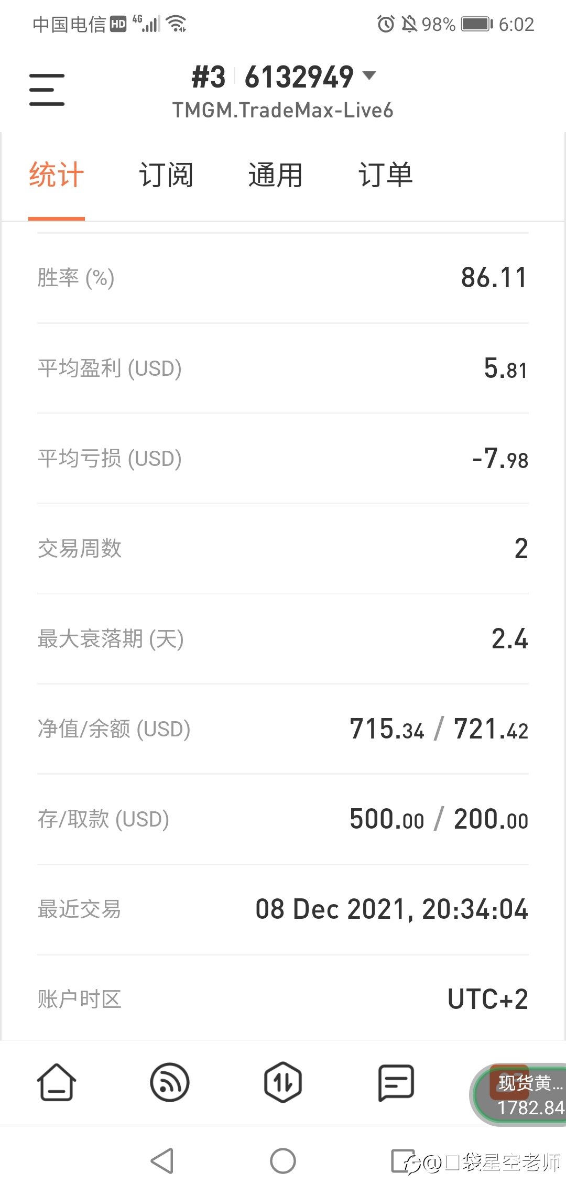Tap the 最近交易 date row
The height and width of the screenshot is (1195, 566).
coord(283,909)
